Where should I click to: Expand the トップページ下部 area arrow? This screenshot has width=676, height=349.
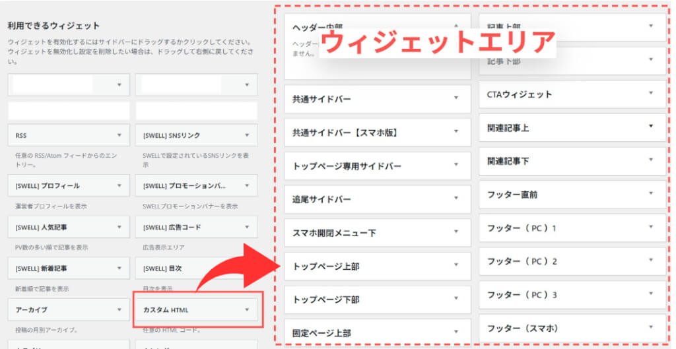pos(456,299)
